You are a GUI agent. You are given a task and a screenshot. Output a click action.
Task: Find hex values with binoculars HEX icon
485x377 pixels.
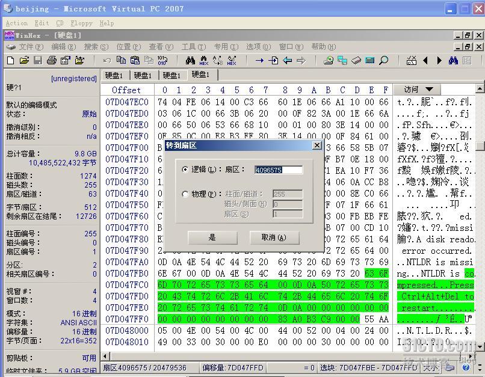204,61
